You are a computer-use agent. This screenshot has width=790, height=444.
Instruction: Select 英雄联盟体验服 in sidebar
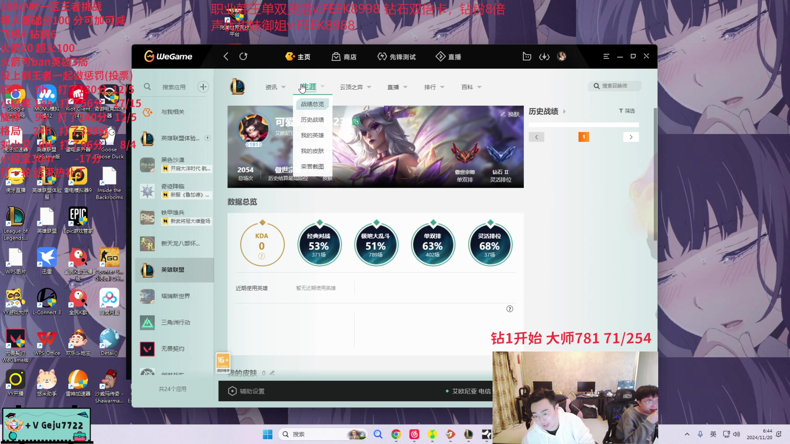click(x=174, y=138)
